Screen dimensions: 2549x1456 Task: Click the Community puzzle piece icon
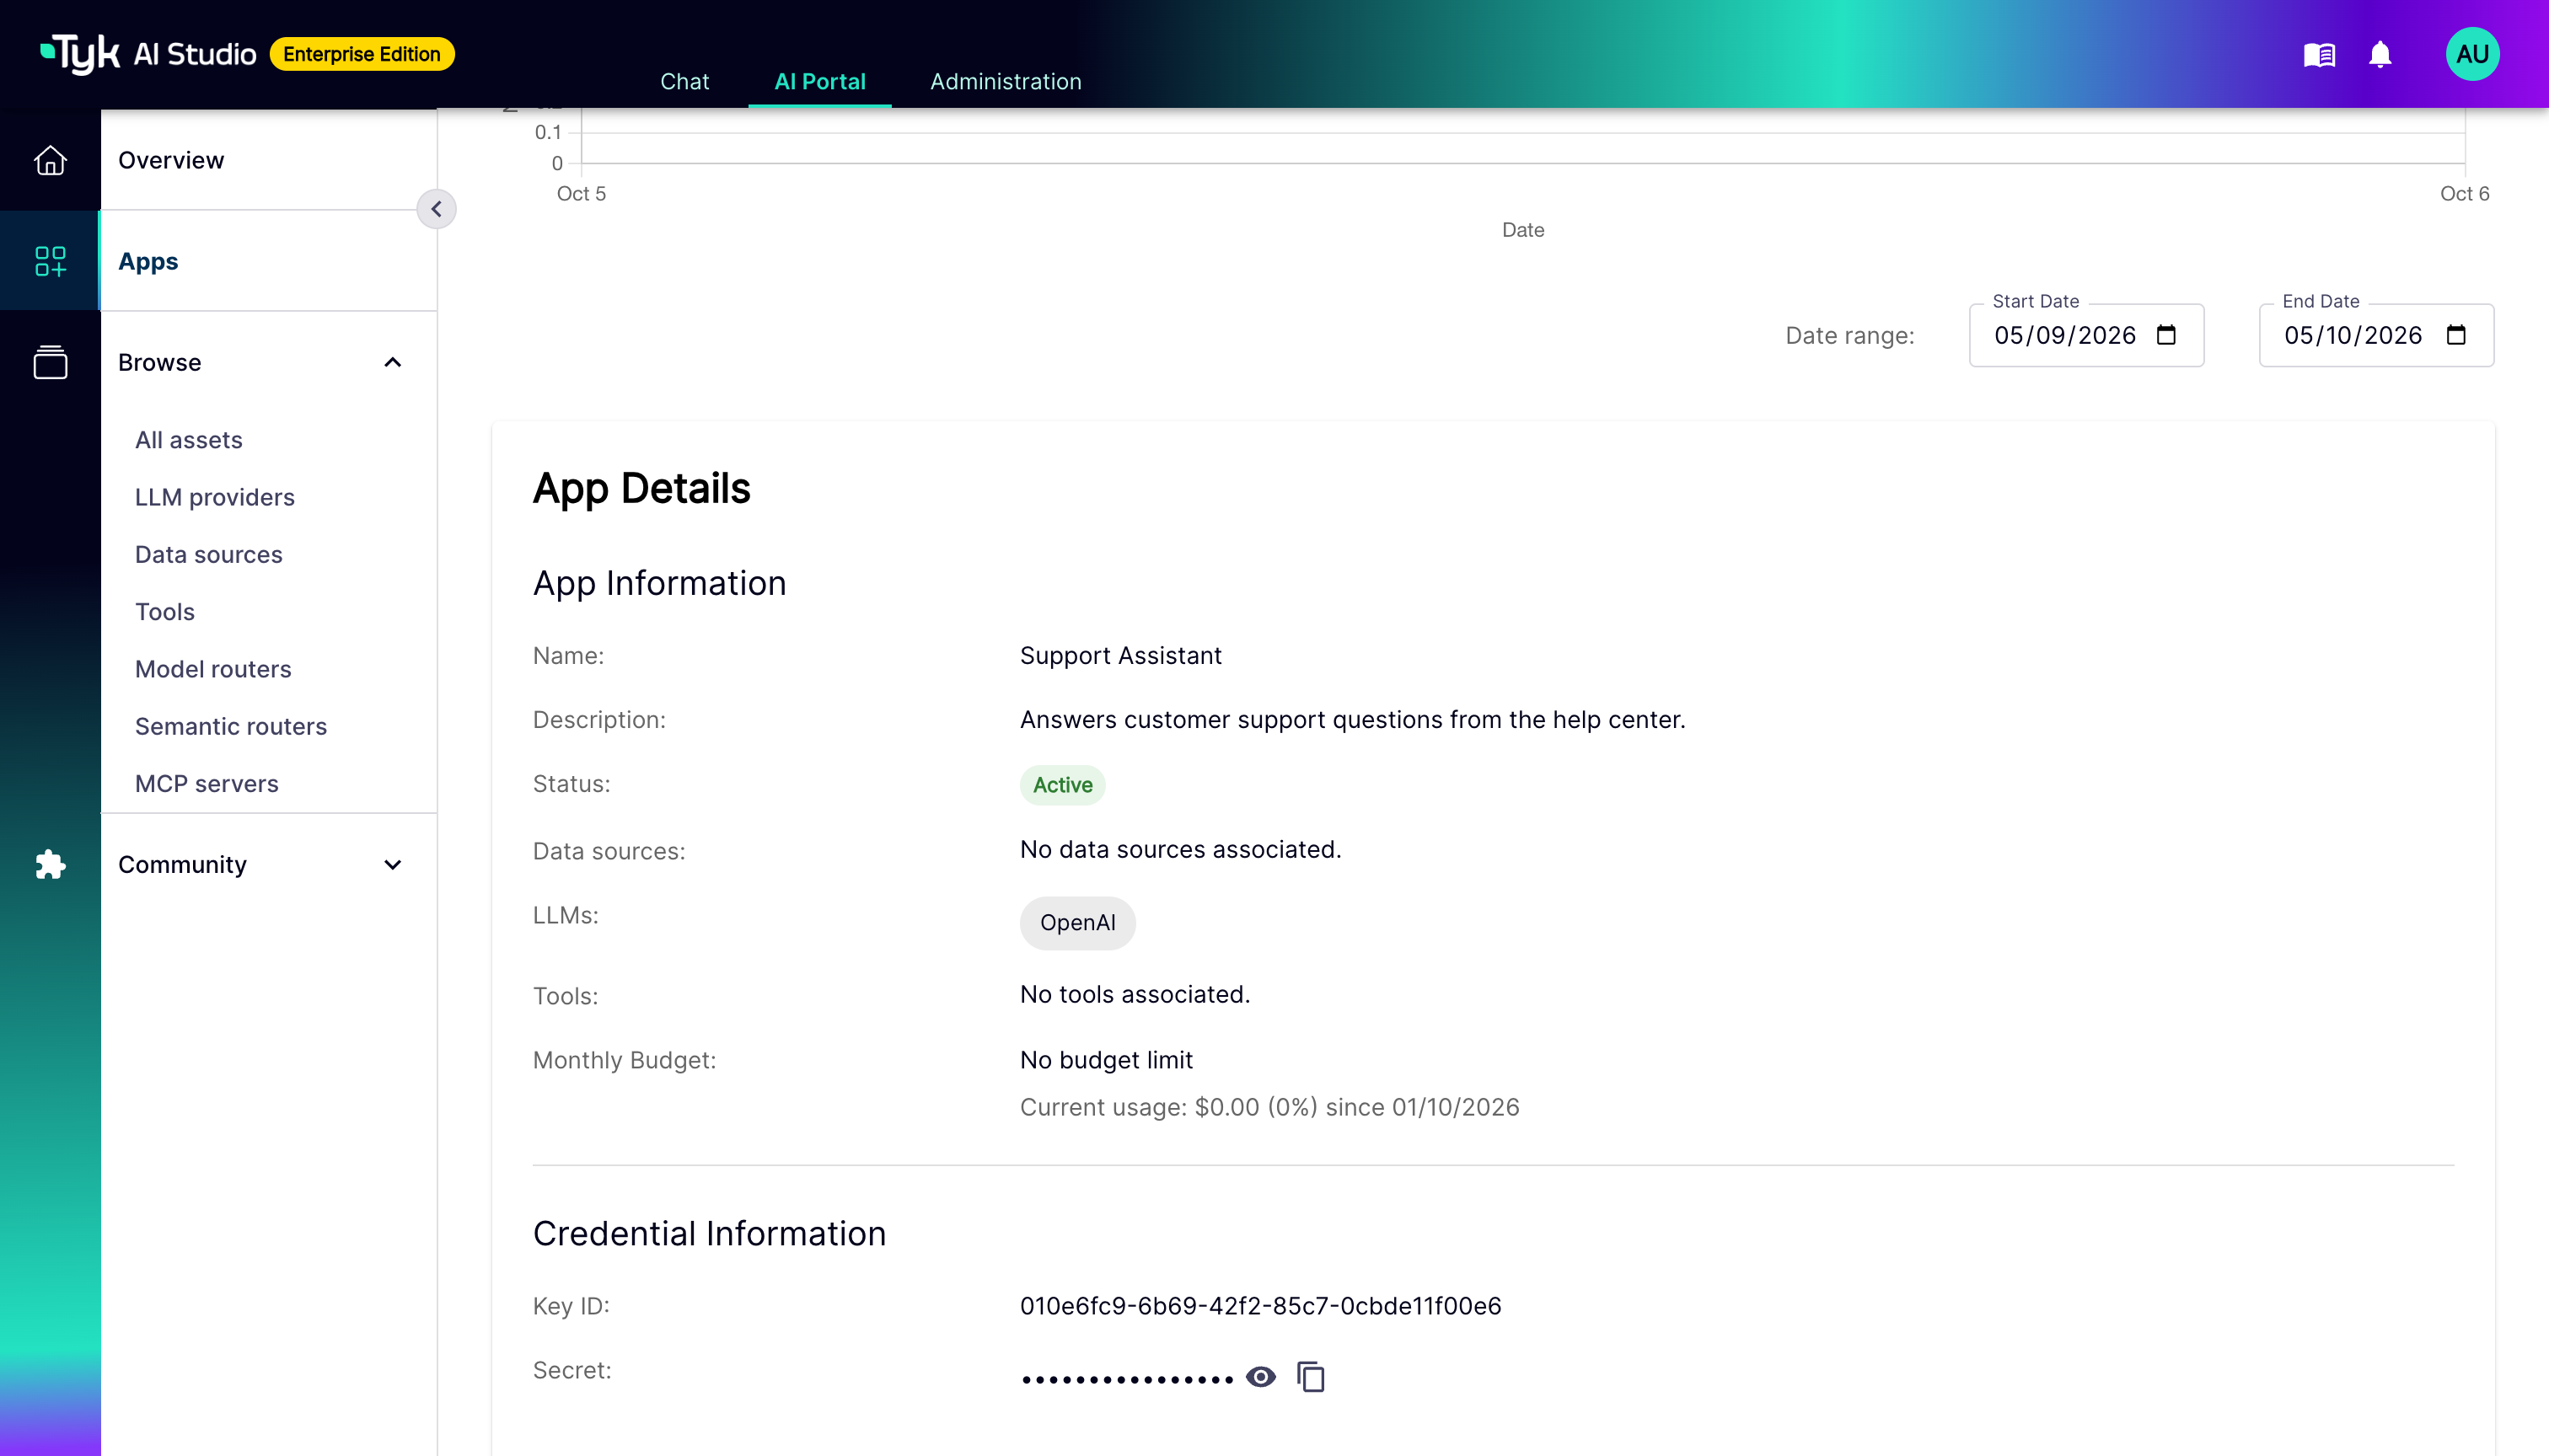coord(50,864)
